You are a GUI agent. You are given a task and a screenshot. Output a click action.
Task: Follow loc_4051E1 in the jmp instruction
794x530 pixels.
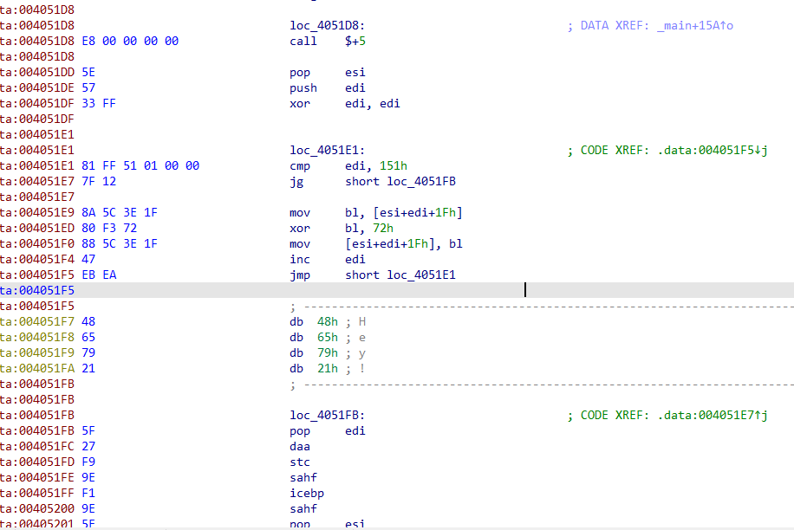click(421, 275)
